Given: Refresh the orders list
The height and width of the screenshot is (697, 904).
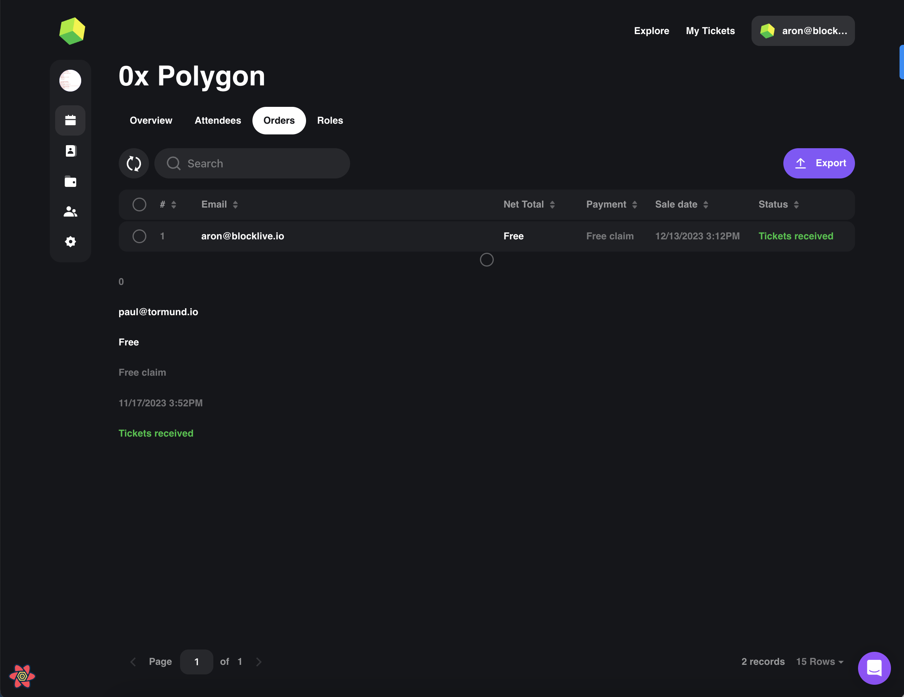Looking at the screenshot, I should (134, 164).
